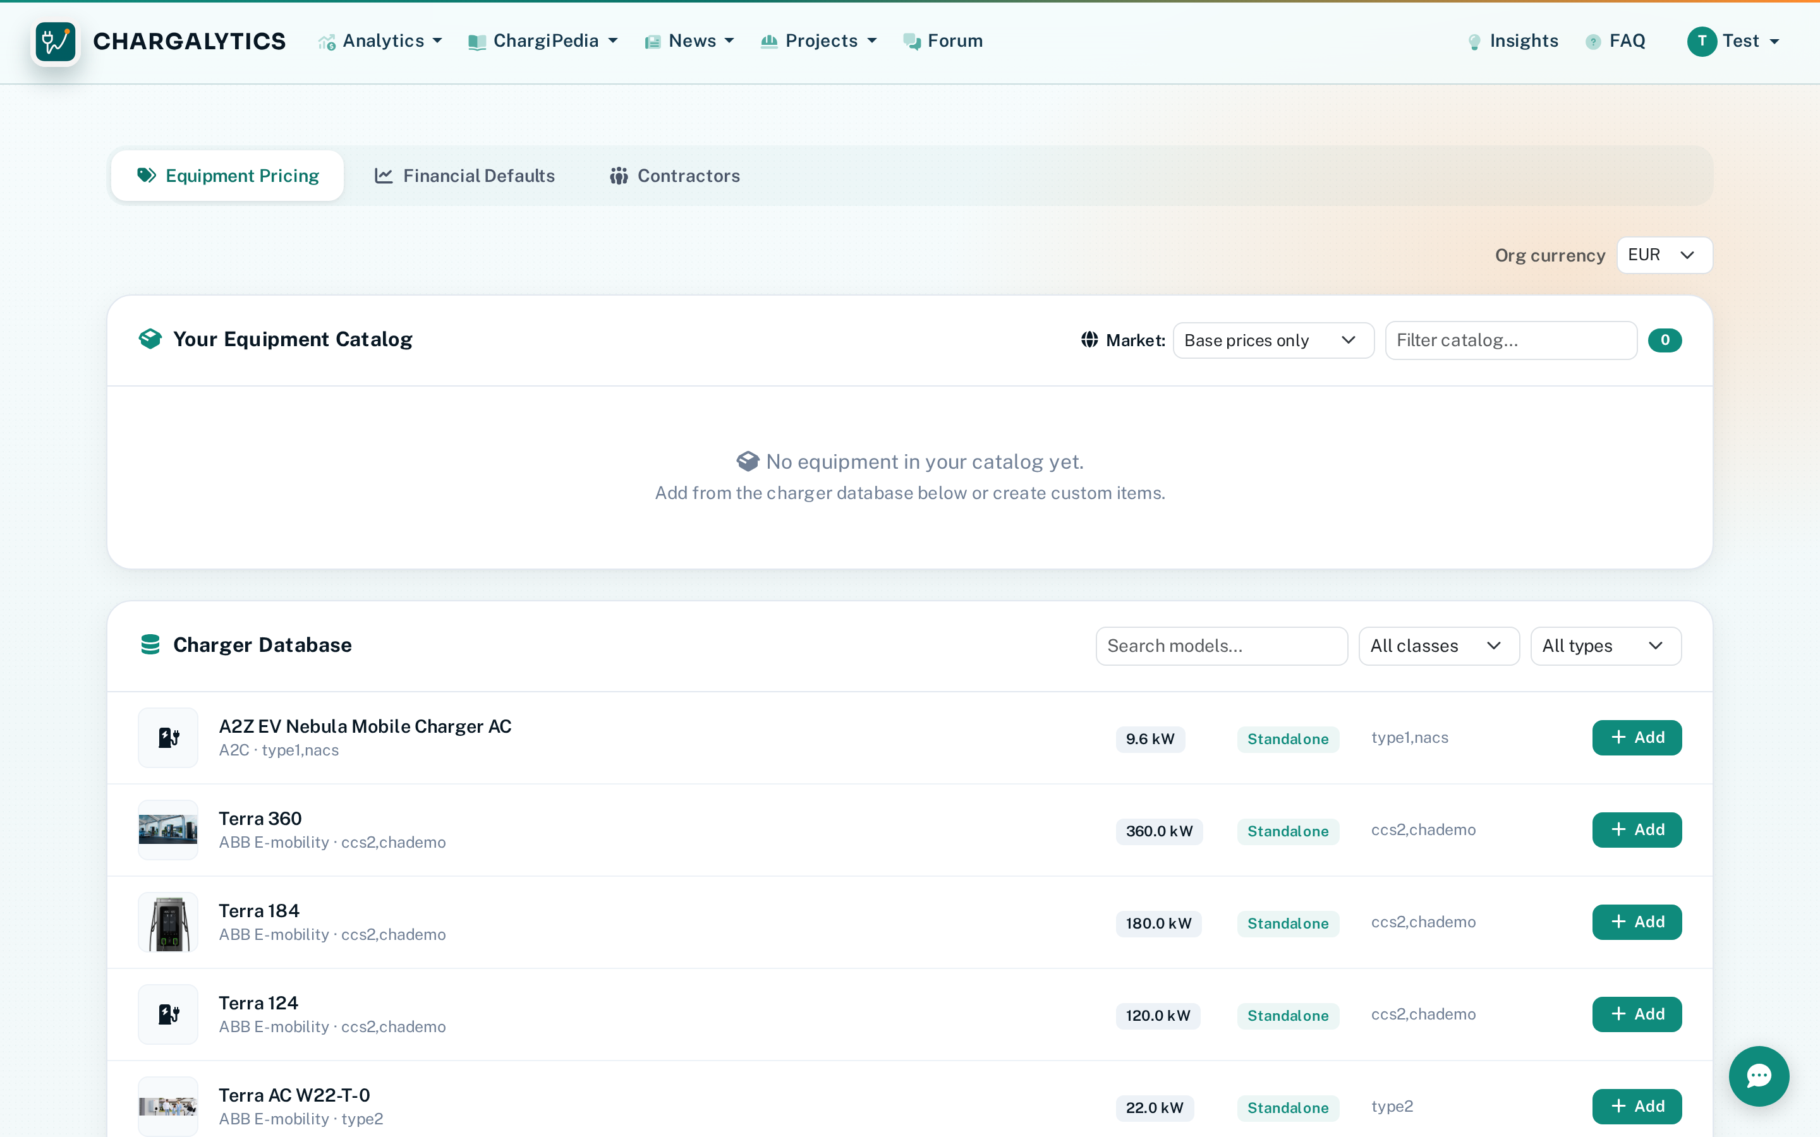Click the Your Equipment Catalog box icon
The image size is (1820, 1137).
pos(150,339)
